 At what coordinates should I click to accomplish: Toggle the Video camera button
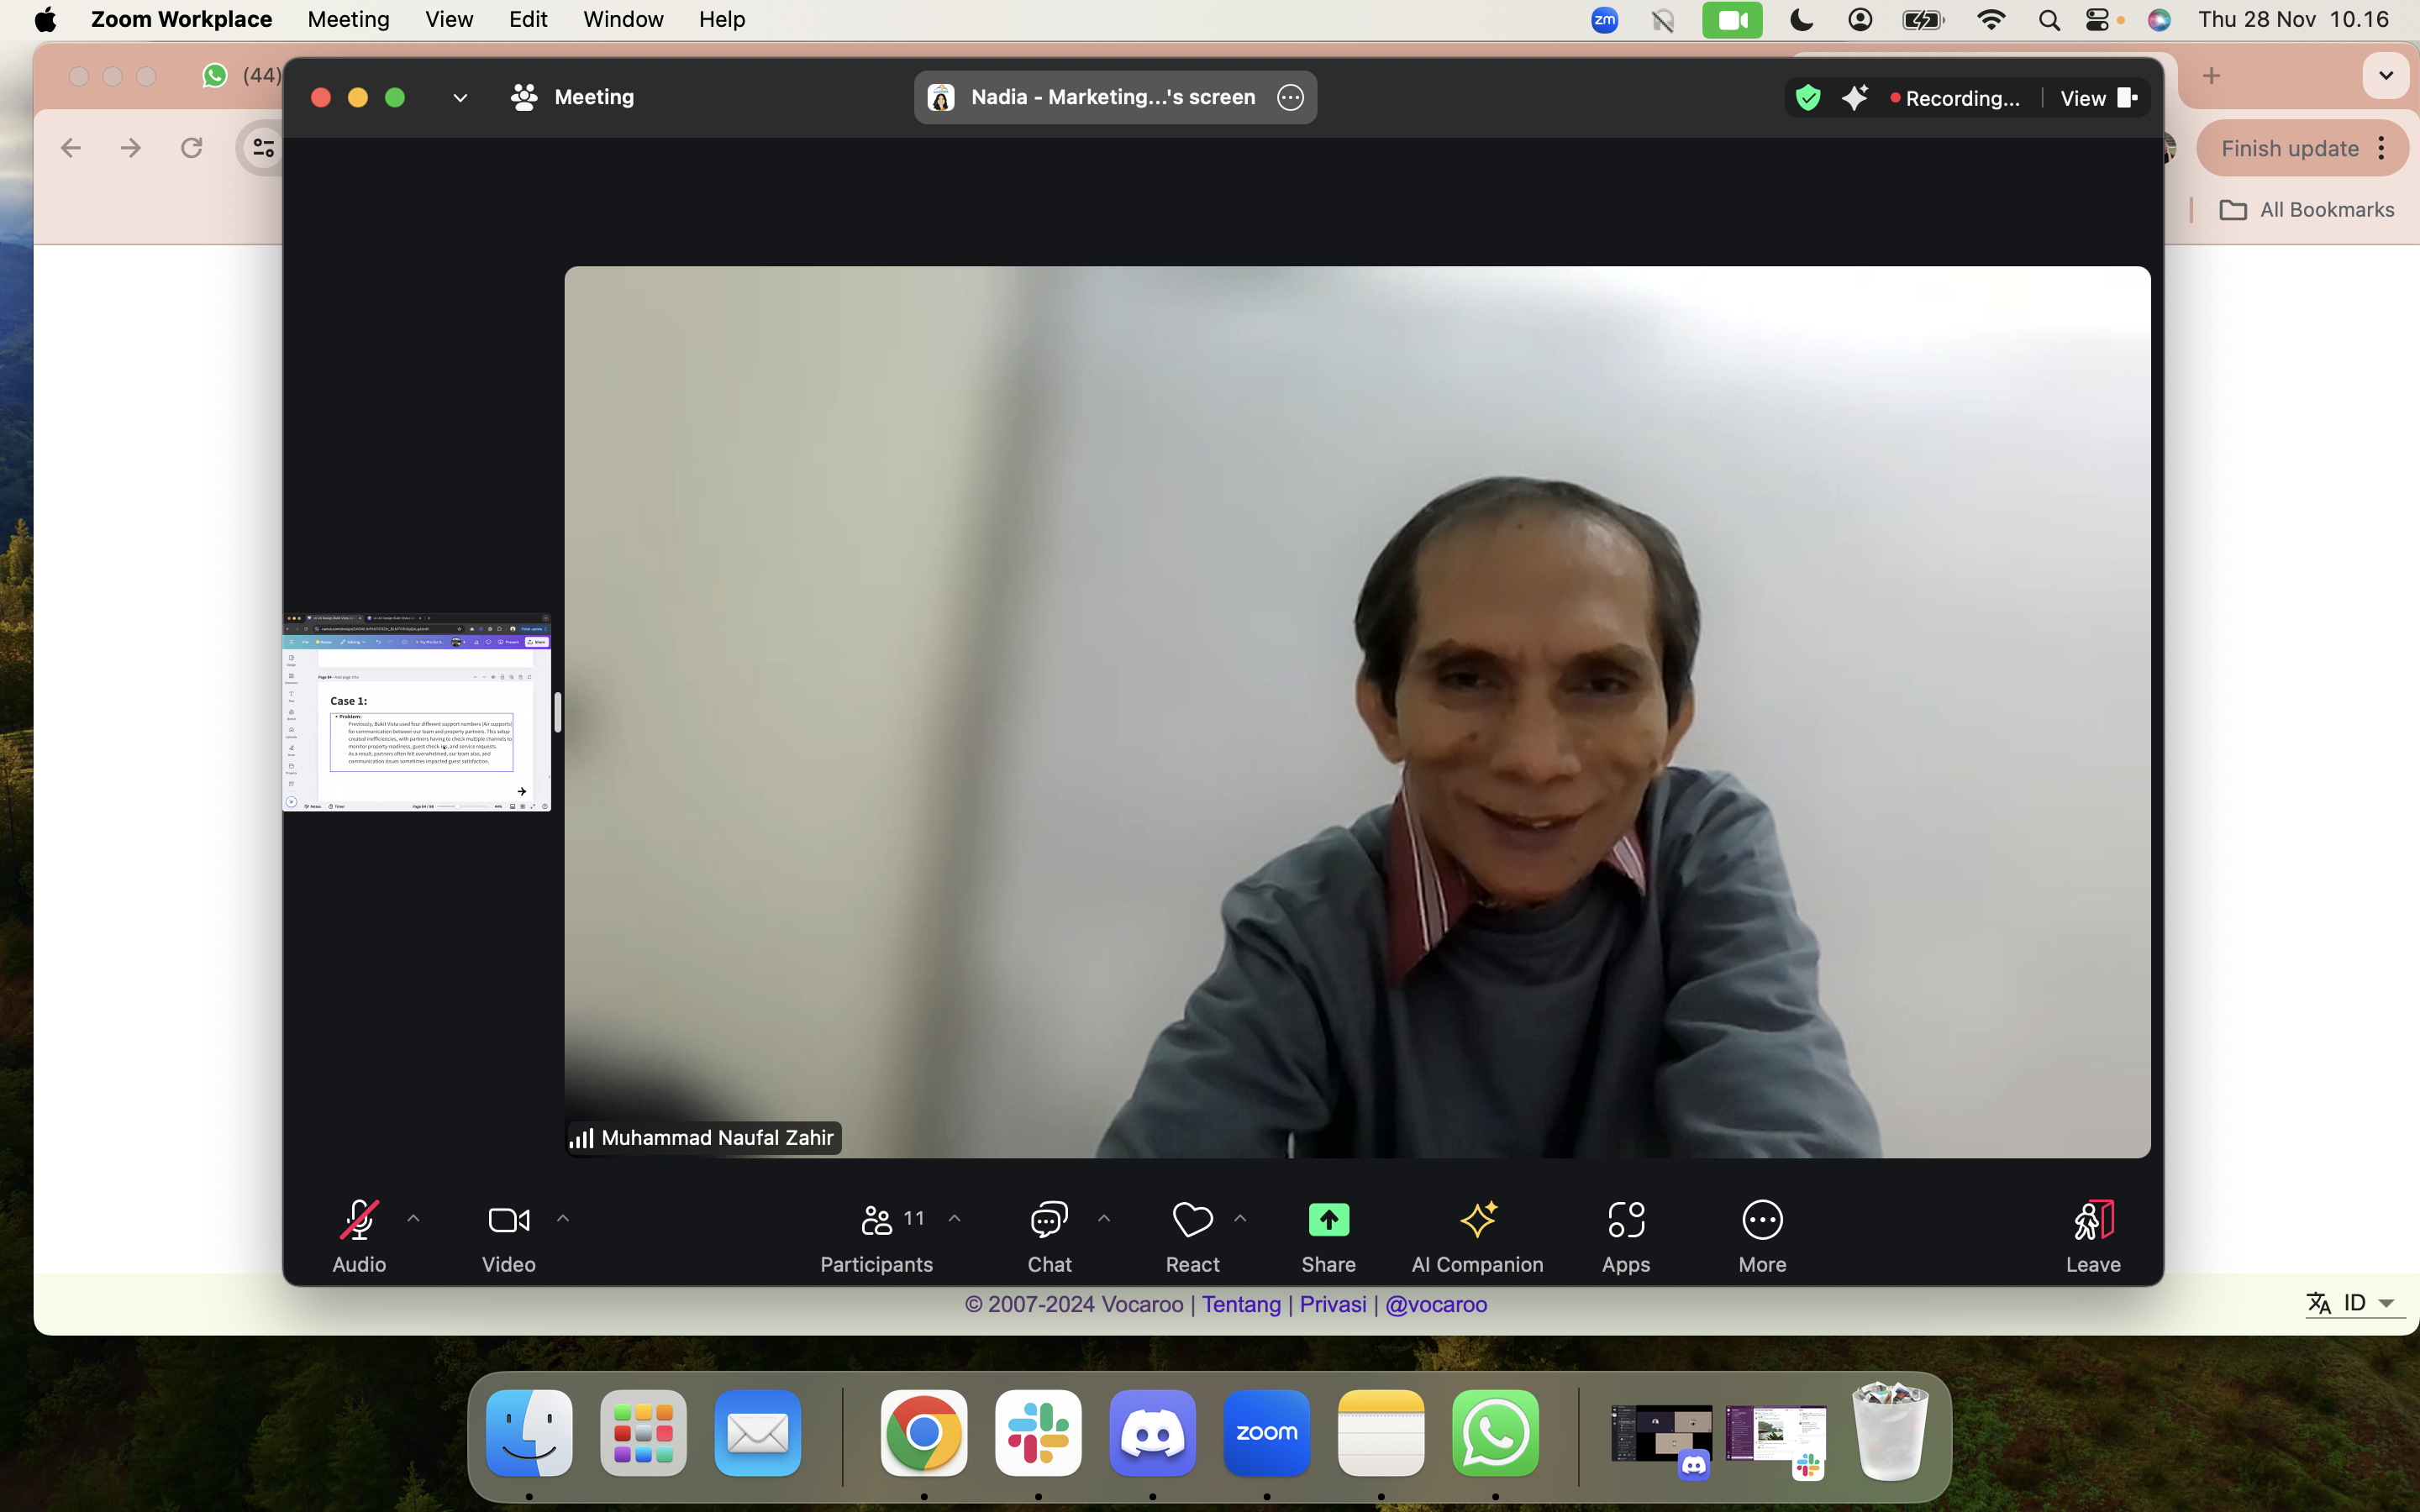(508, 1237)
